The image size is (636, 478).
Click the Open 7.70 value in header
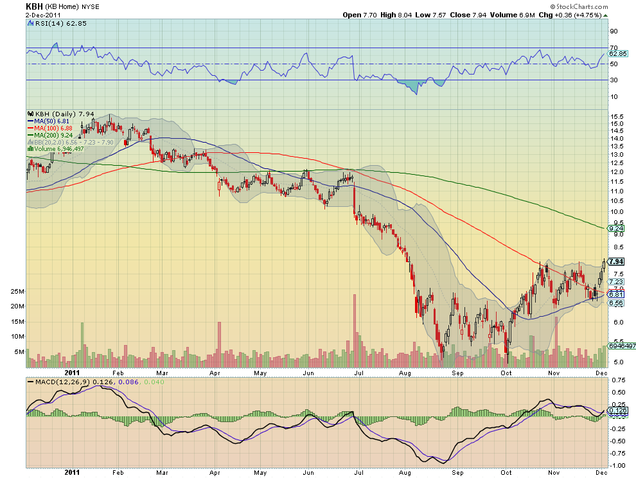[359, 15]
